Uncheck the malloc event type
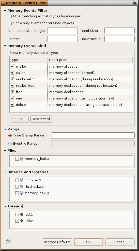Image resolution: width=139 pixels, height=251 pixels. point(12,66)
